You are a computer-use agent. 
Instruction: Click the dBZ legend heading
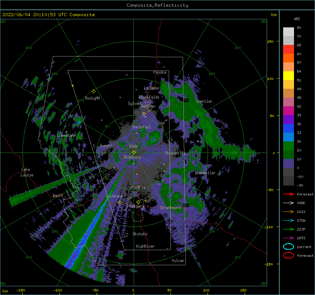(297, 19)
